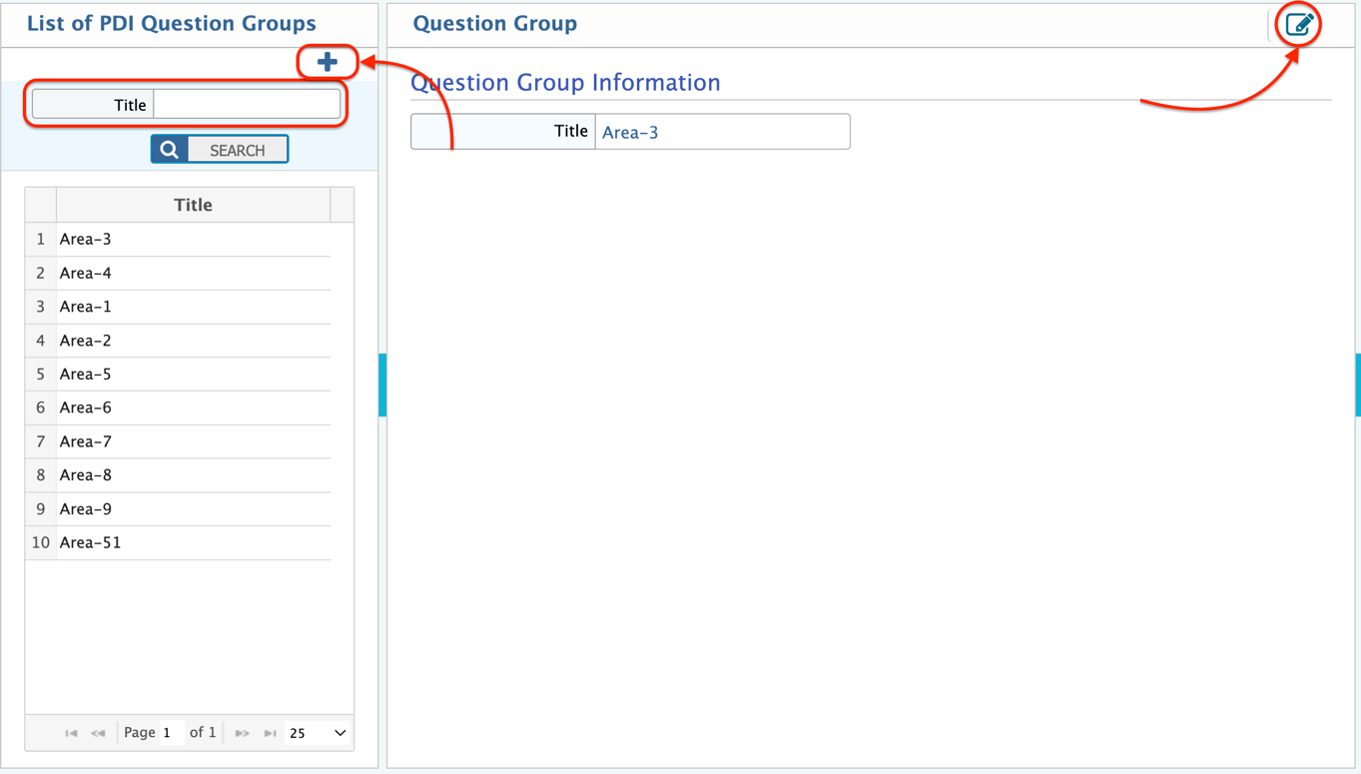Click the magnifier icon on the Search button
Screen dimensions: 1361x774
point(170,150)
